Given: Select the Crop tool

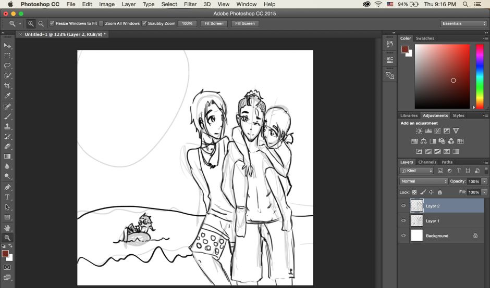Looking at the screenshot, I should coord(7,86).
